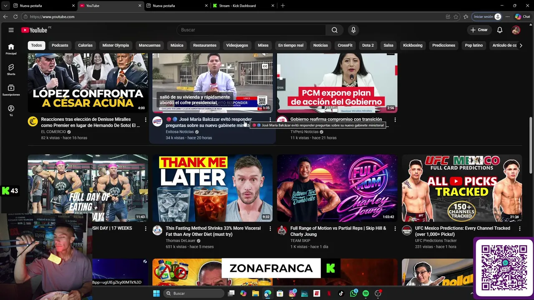Open the PCM expone plan thumbnail
This screenshot has height=300, width=534.
point(337,83)
